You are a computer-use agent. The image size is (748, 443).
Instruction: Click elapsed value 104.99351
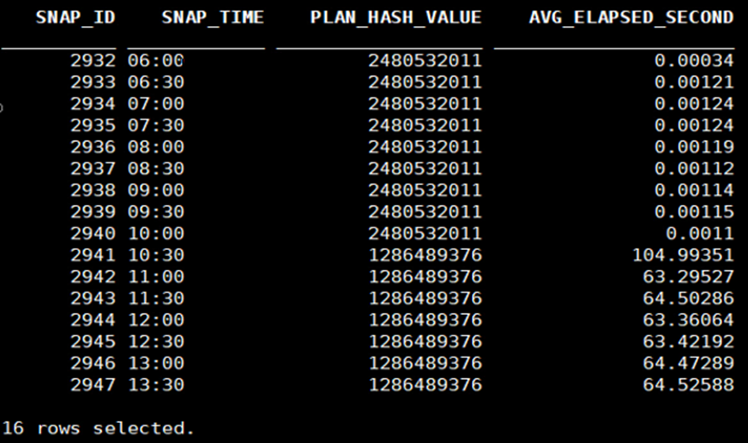(x=683, y=255)
